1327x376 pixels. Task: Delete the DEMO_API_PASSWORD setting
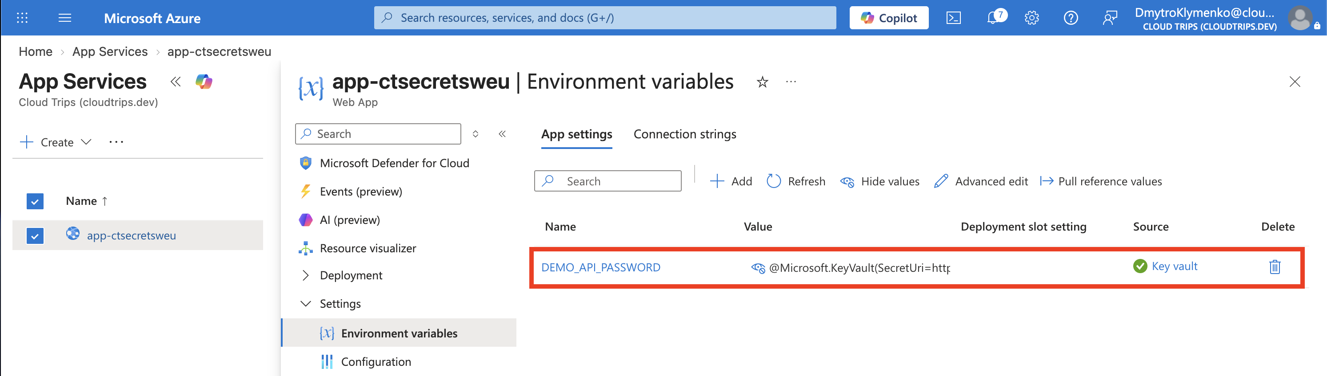[x=1275, y=267]
